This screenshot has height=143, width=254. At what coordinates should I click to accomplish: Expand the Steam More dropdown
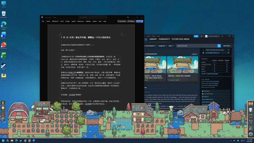pyautogui.click(x=171, y=46)
